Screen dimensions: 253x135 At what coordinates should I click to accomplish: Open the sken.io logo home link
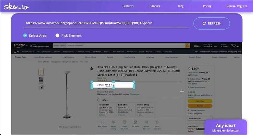(16, 7)
